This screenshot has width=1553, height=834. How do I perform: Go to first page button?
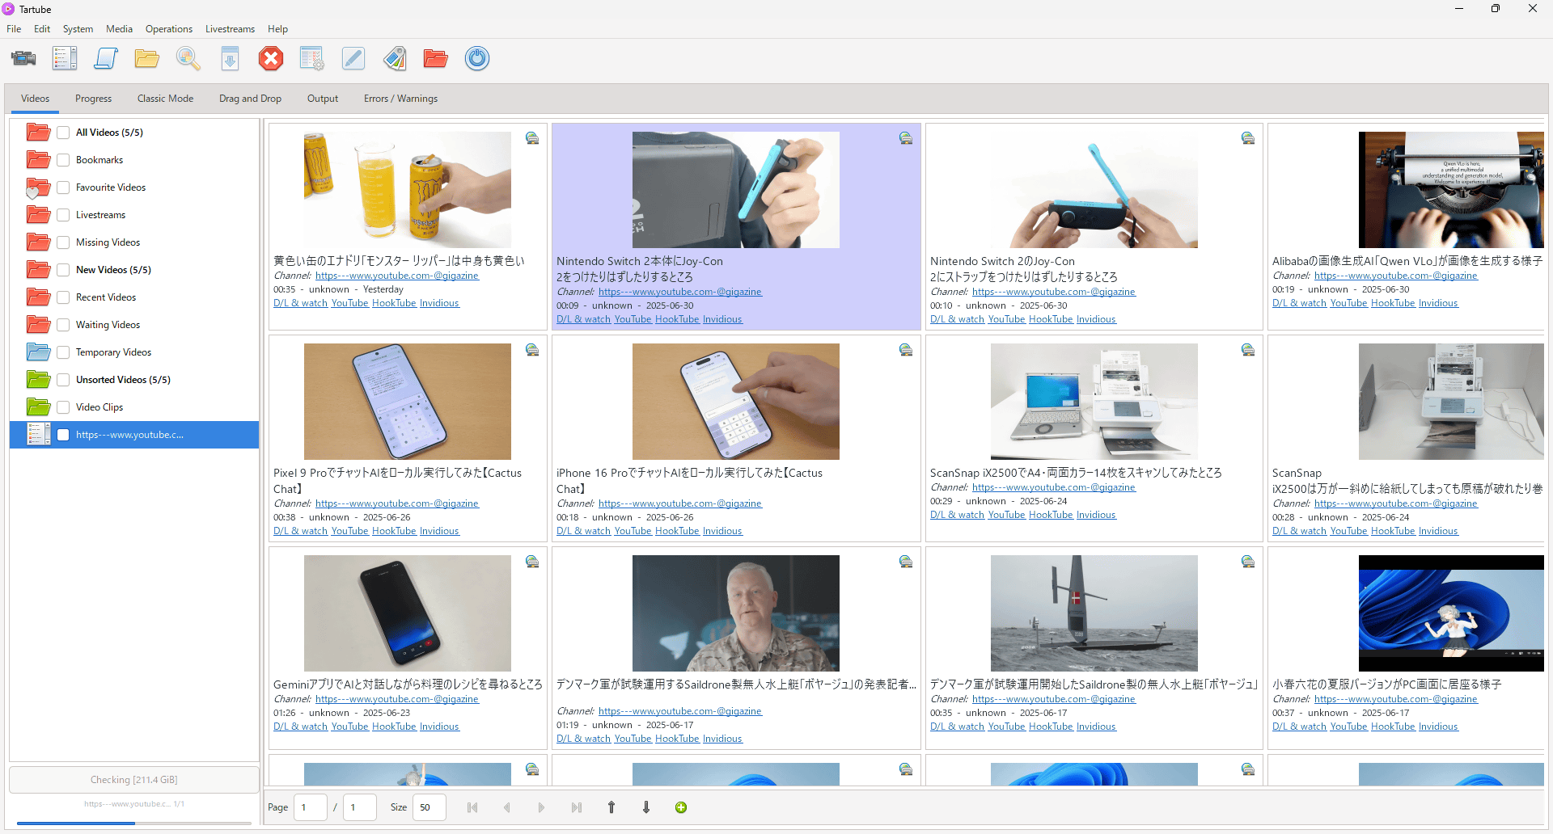(x=472, y=807)
